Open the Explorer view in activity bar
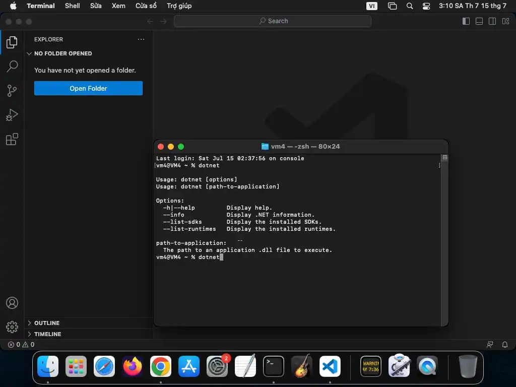 12,42
